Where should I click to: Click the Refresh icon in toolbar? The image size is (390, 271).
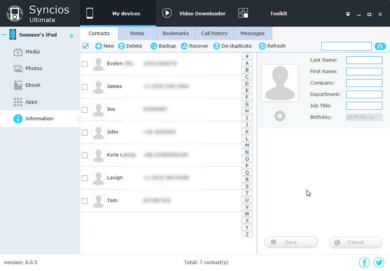click(x=262, y=46)
